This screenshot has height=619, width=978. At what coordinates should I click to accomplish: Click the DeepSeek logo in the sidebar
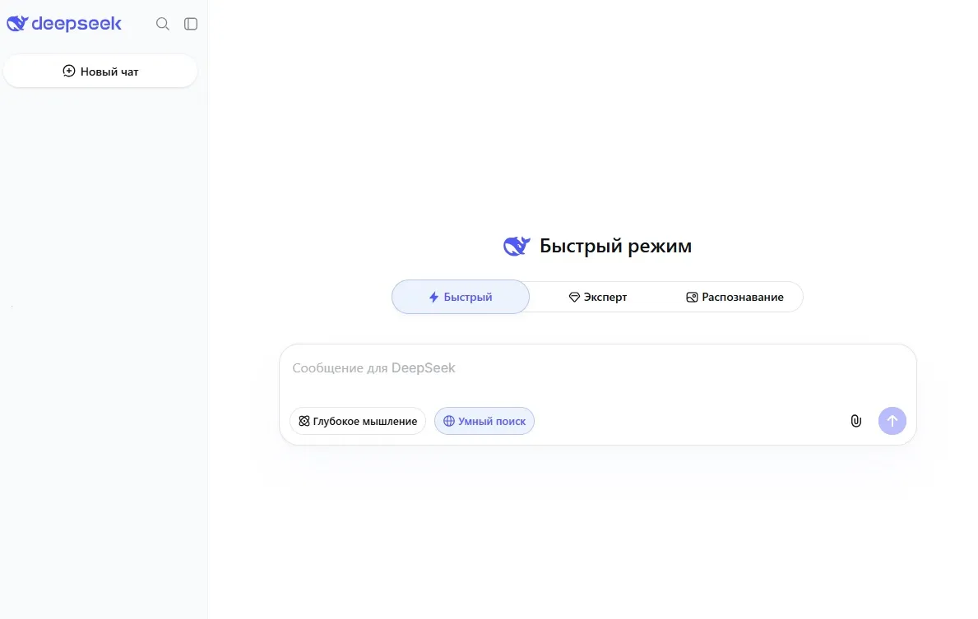tap(64, 24)
